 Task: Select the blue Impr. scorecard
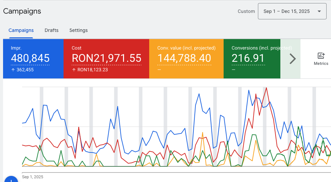(x=33, y=59)
